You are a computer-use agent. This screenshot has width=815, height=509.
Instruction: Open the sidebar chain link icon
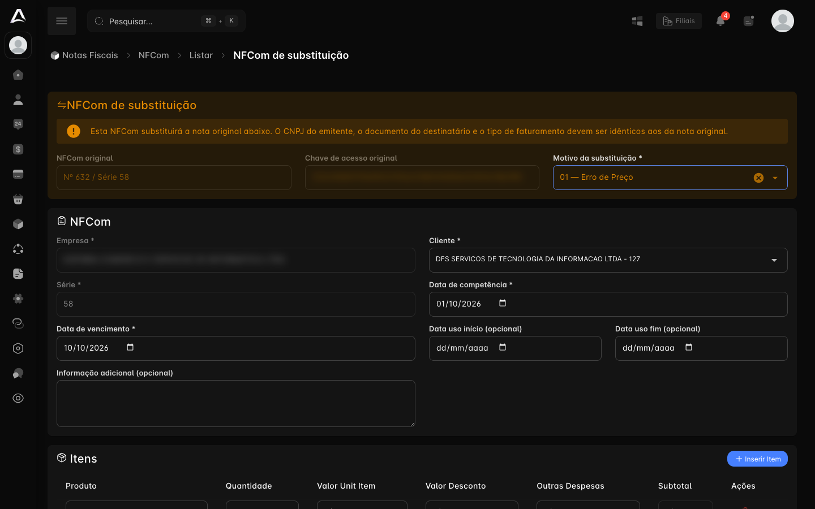pos(18,323)
